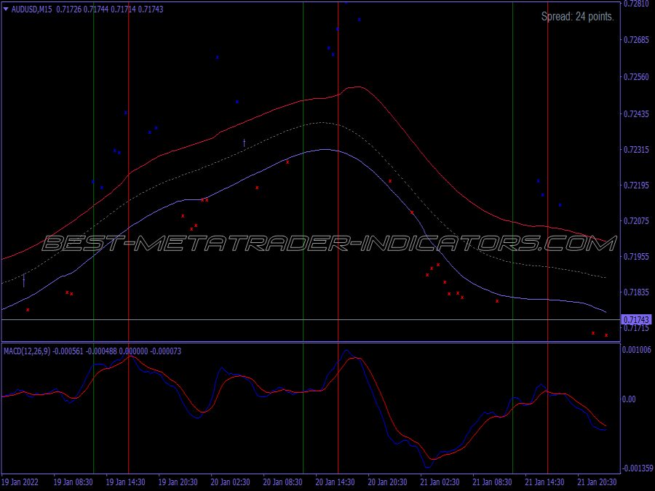Click the '20 Jan 02:30' time label
655x491 pixels.
[x=231, y=482]
